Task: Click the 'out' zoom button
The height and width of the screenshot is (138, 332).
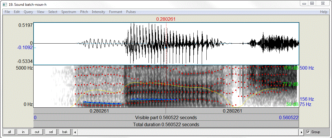Action: click(37, 132)
